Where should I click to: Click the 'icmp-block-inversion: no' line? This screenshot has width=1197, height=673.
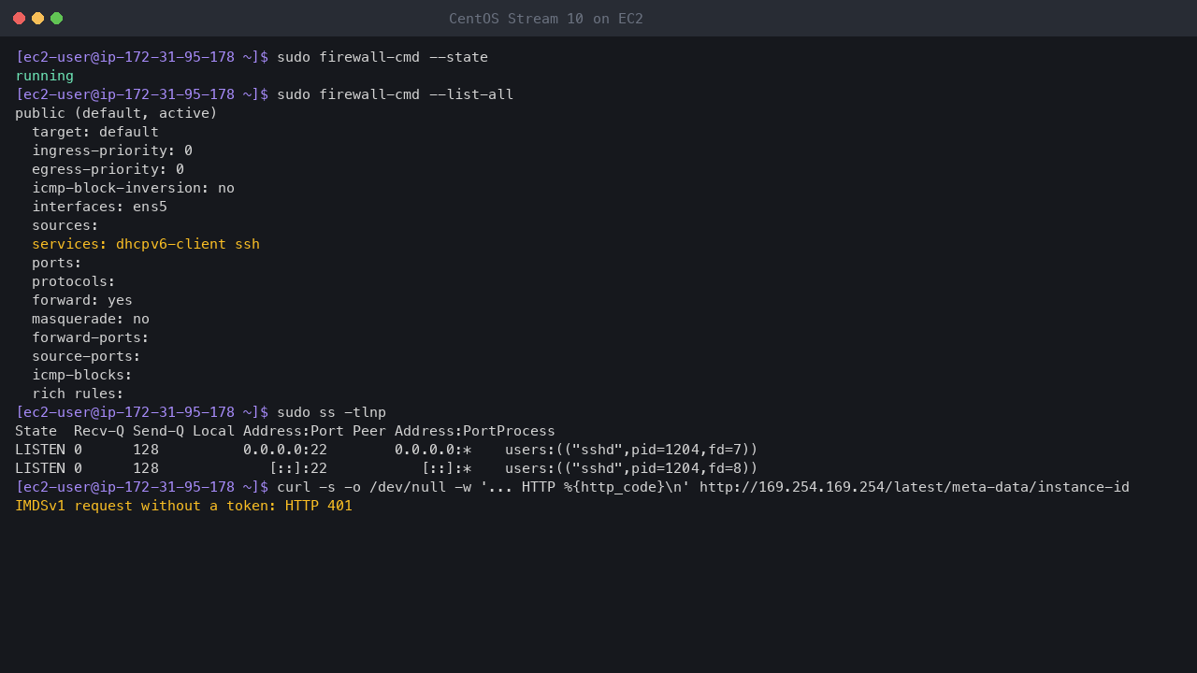pyautogui.click(x=133, y=188)
